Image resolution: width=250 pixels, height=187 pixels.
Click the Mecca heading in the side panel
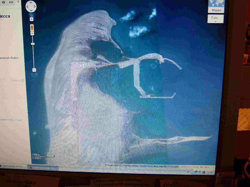click(x=5, y=16)
